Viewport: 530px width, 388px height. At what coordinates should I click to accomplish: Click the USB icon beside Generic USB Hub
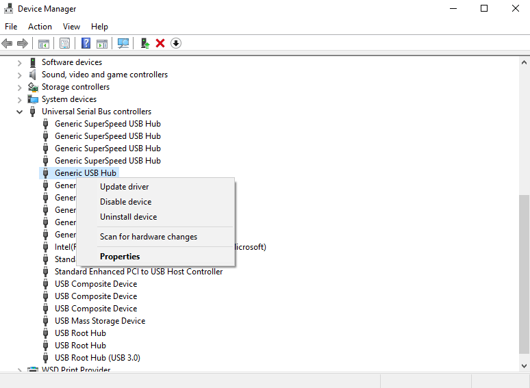coord(46,173)
